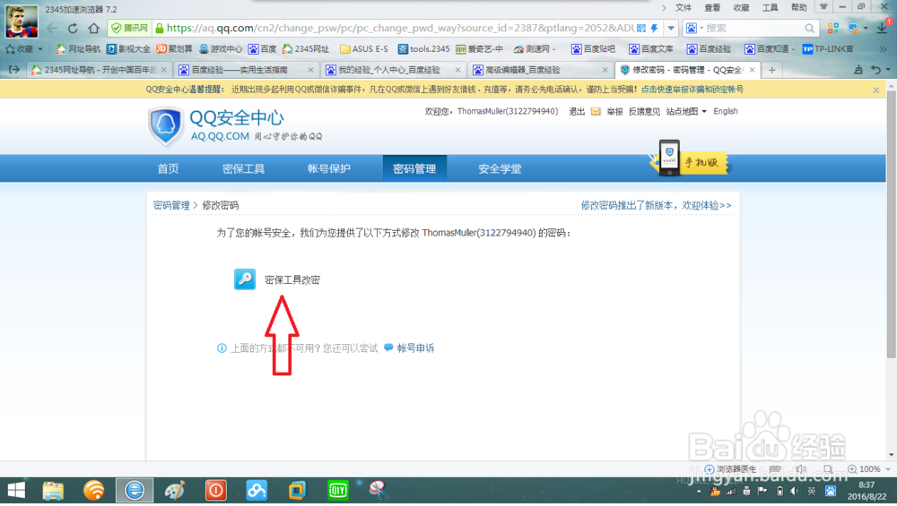Click the back navigation arrow
This screenshot has height=506, width=897.
[x=52, y=28]
